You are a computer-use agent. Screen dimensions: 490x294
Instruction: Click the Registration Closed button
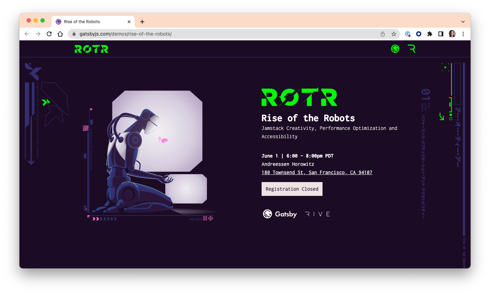tap(292, 189)
